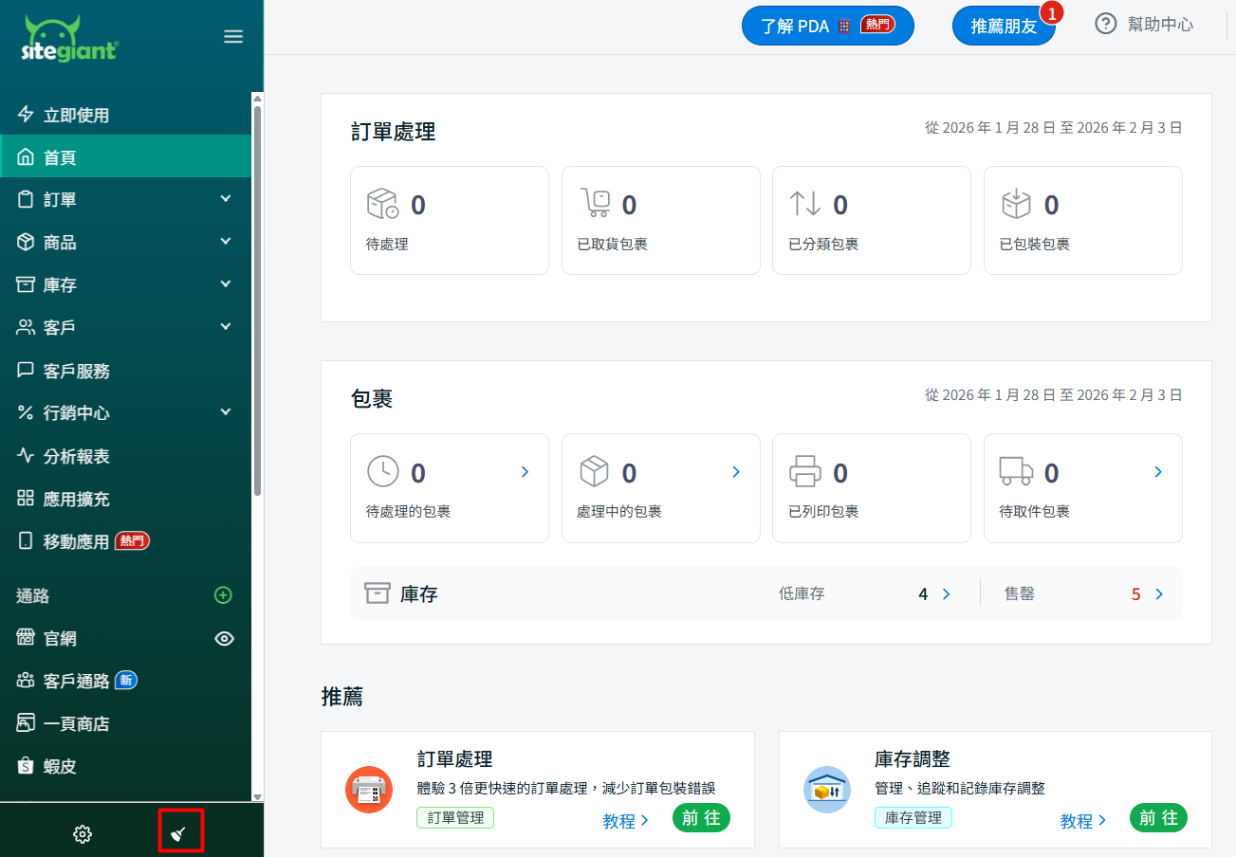Click the 訂單處理 printer icon in 推薦
This screenshot has width=1236, height=857.
pos(369,789)
